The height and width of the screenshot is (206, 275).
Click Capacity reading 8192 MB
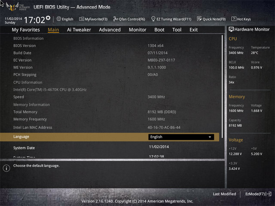(235, 125)
